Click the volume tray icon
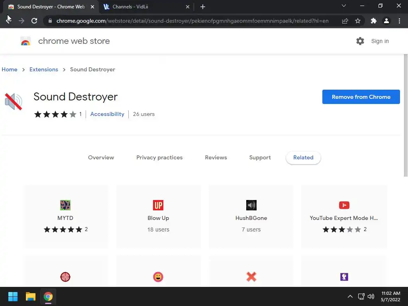Viewport: 408px width, 306px height. click(371, 296)
